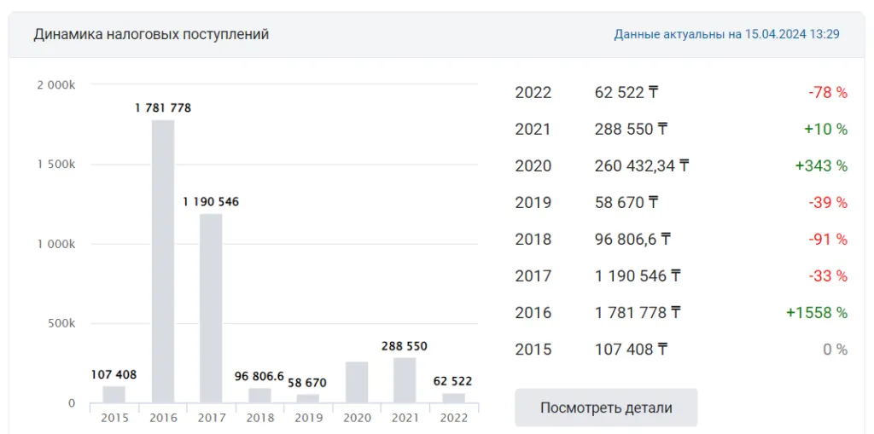
Task: Select the +1558 % change value
Action: tap(816, 313)
